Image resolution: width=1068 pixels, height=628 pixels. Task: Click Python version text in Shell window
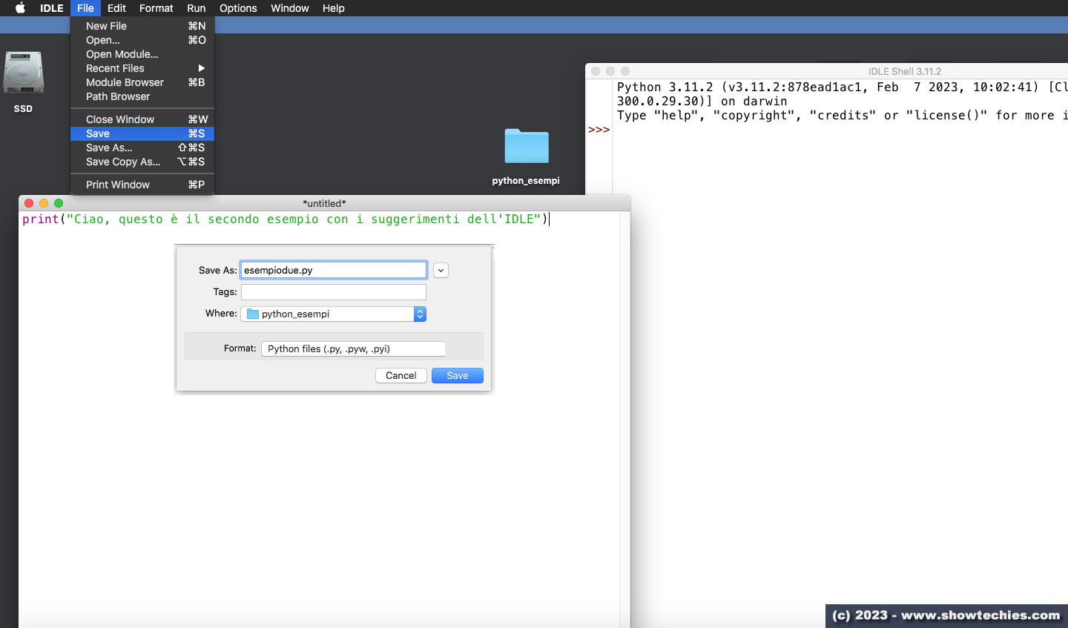click(843, 87)
